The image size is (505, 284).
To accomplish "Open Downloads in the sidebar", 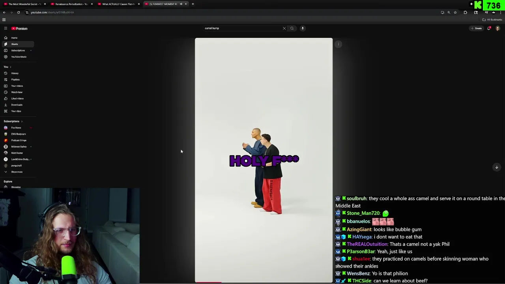I will 17,105.
